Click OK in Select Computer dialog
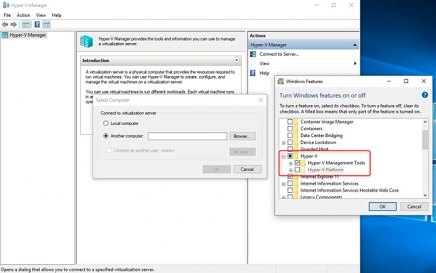 point(217,169)
